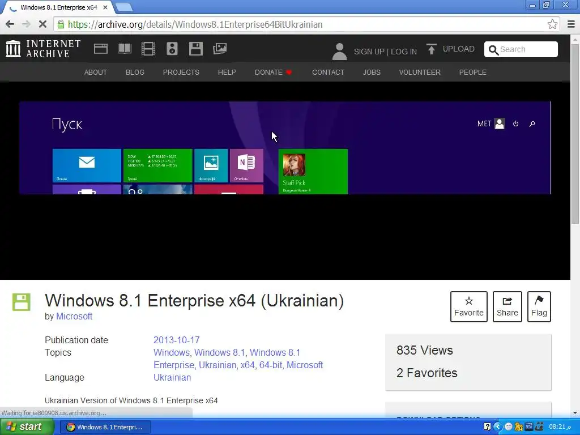Open the Web archive icon

point(101,49)
